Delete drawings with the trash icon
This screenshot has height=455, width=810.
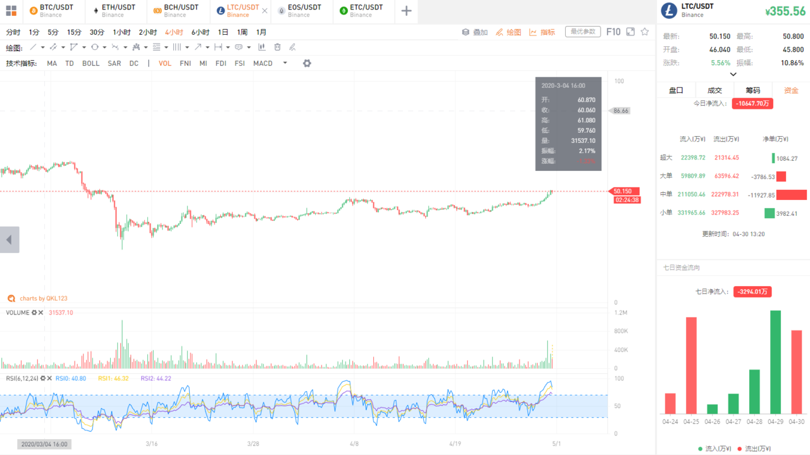point(277,47)
